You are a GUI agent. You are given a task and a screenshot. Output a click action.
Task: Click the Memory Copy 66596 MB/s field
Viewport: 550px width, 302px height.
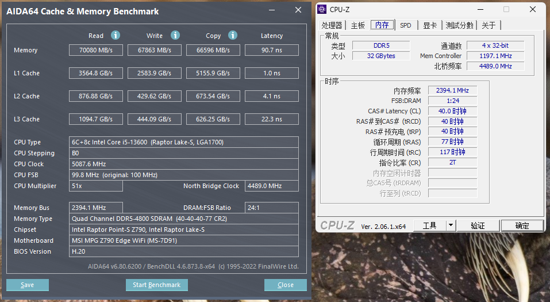click(213, 50)
